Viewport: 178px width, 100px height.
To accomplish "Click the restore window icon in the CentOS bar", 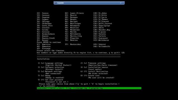I will point(121,3).
